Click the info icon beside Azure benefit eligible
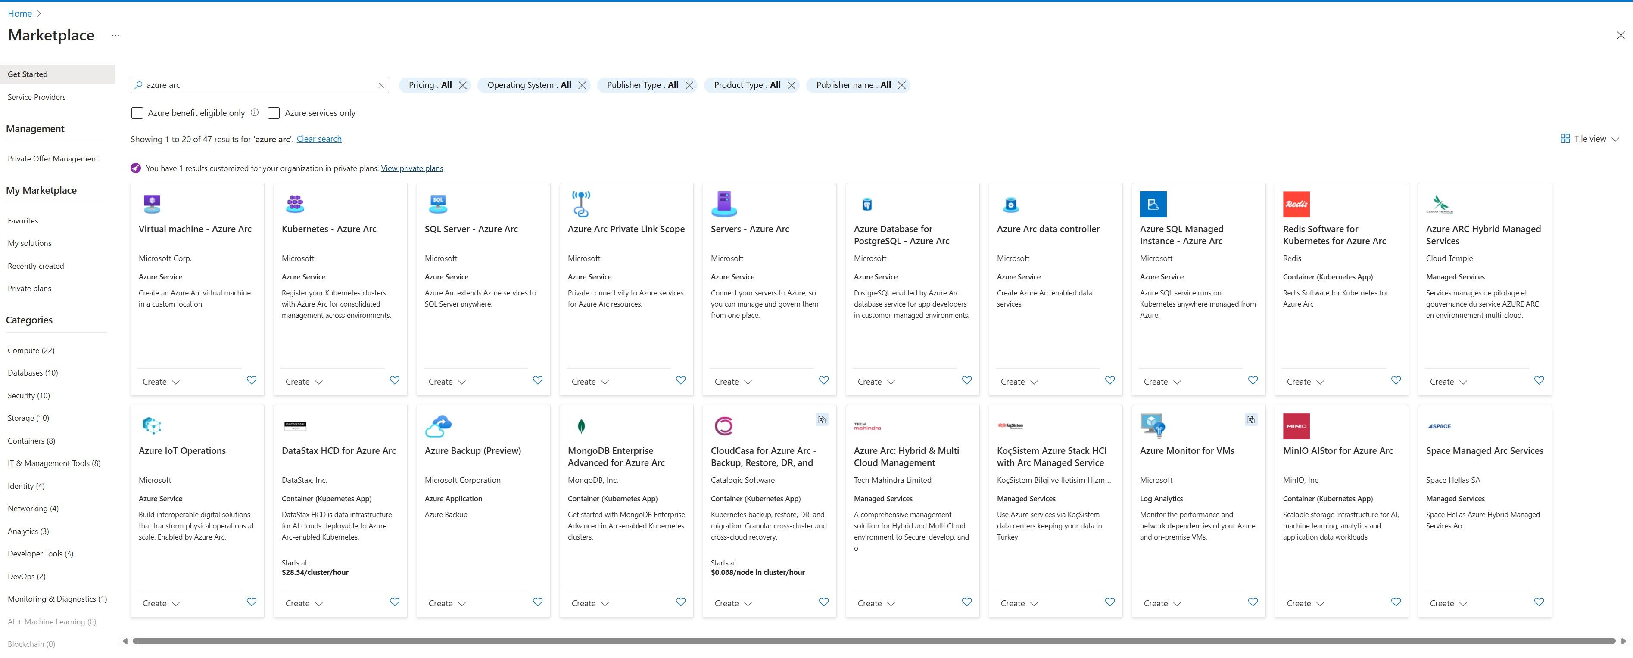 point(255,112)
